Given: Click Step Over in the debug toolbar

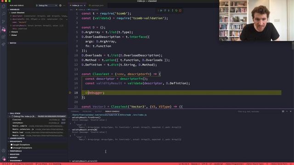Looking at the screenshot, I should click(x=165, y=11).
